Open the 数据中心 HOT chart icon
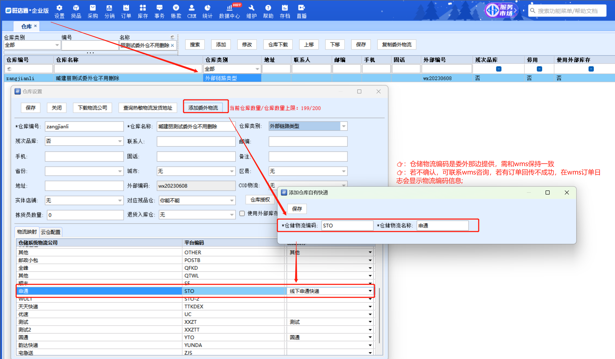Screen dimensions: 615x359 coord(230,8)
